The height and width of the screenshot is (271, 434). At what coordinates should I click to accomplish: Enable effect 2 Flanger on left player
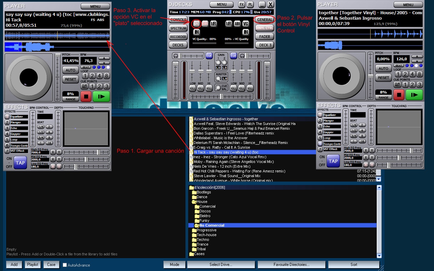(x=7, y=122)
